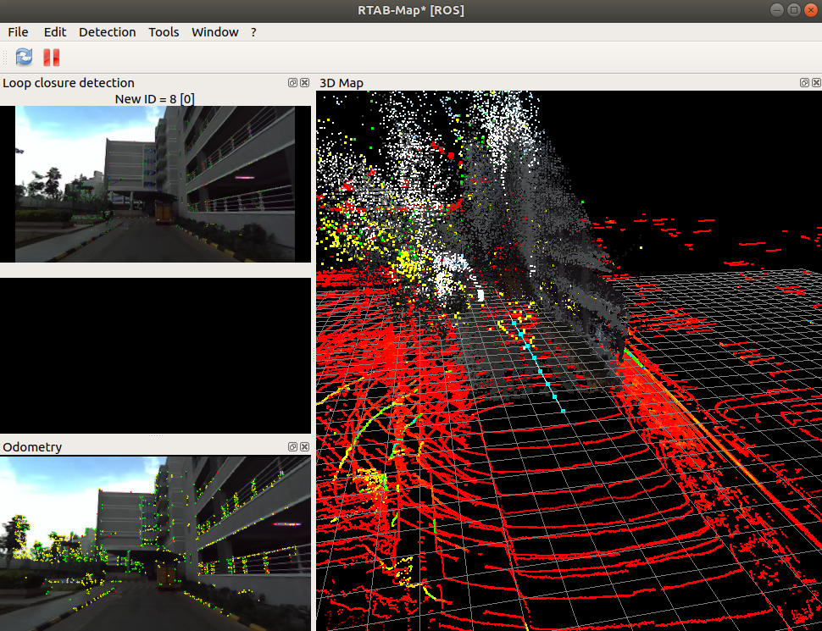Undock the Odometry panel
This screenshot has height=631, width=822.
(x=293, y=447)
